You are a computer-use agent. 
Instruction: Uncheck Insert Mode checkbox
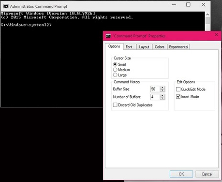click(x=178, y=97)
